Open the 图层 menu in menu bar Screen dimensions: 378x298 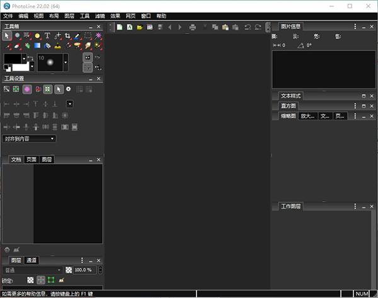tap(69, 16)
